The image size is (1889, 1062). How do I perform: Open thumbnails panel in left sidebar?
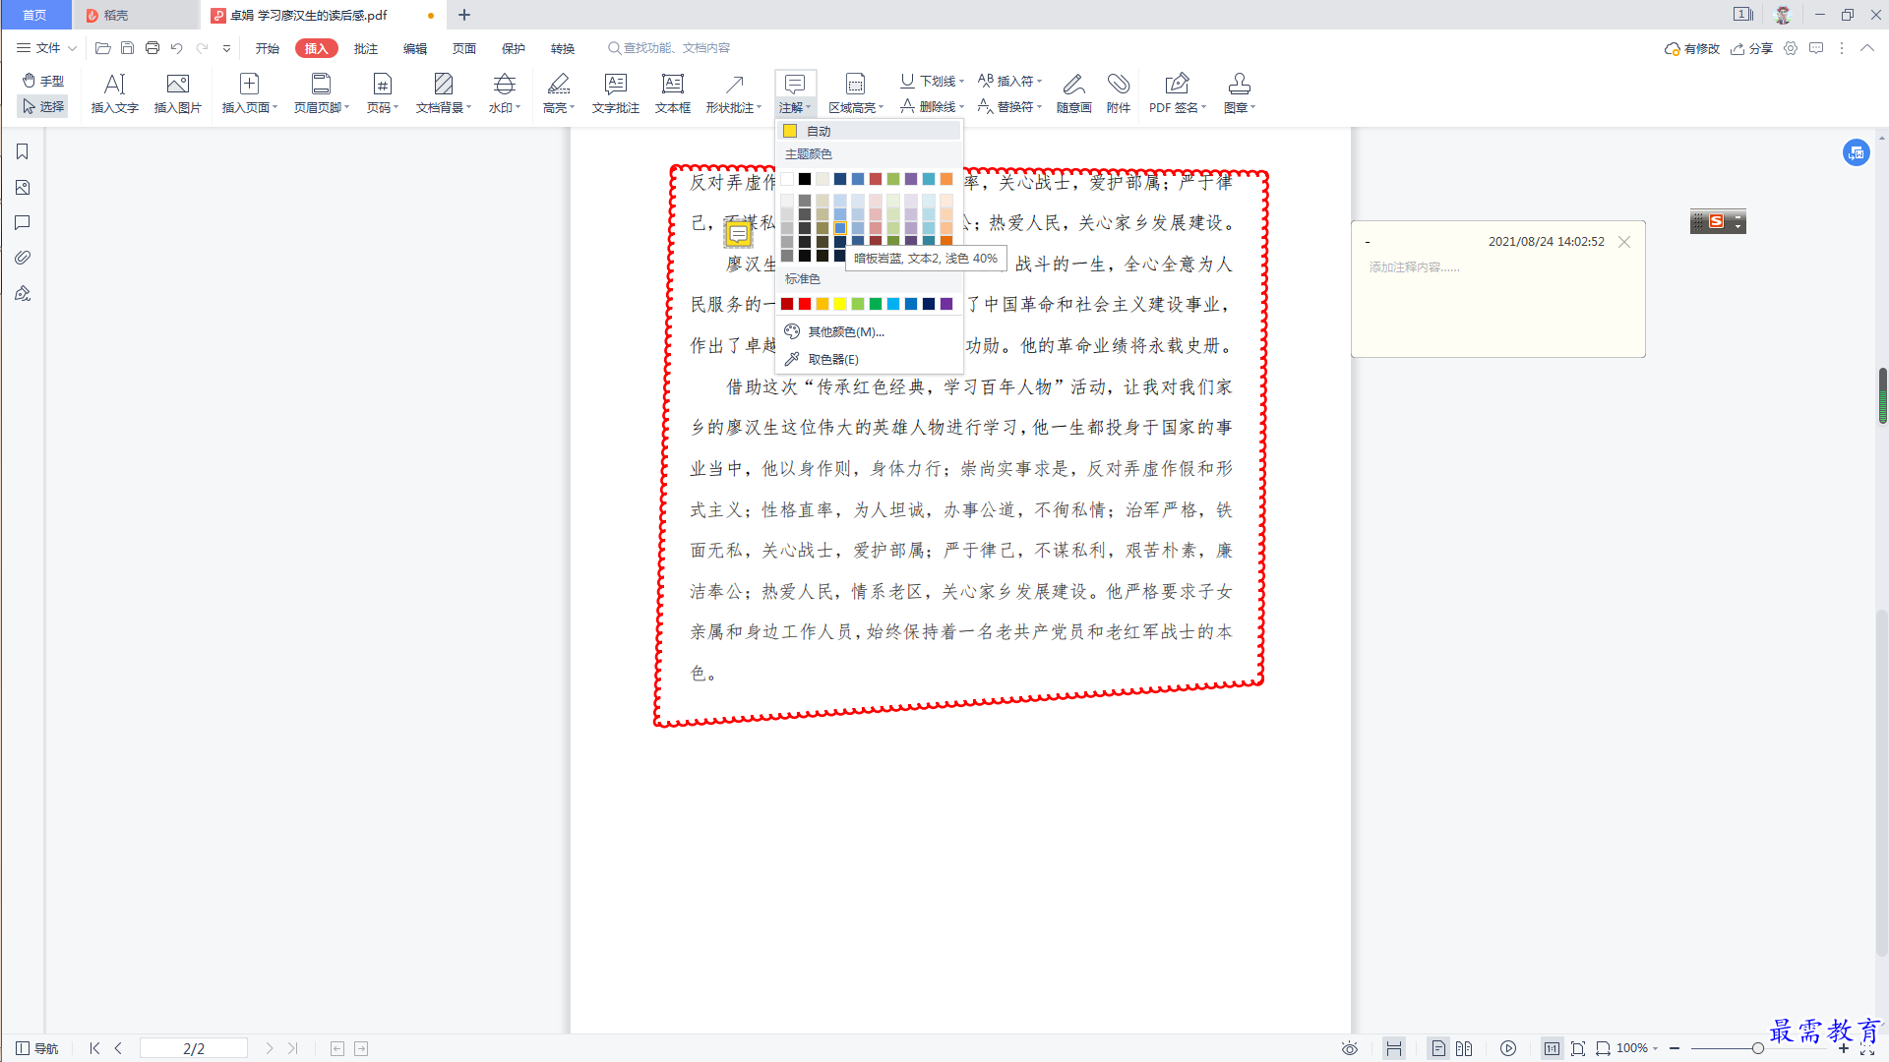click(x=23, y=188)
